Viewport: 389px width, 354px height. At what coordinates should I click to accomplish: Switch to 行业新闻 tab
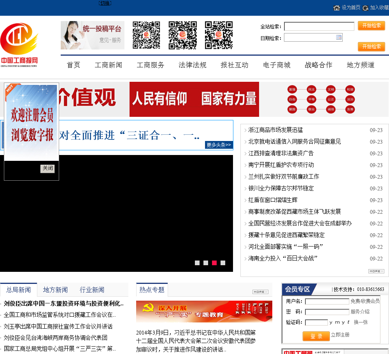92,290
